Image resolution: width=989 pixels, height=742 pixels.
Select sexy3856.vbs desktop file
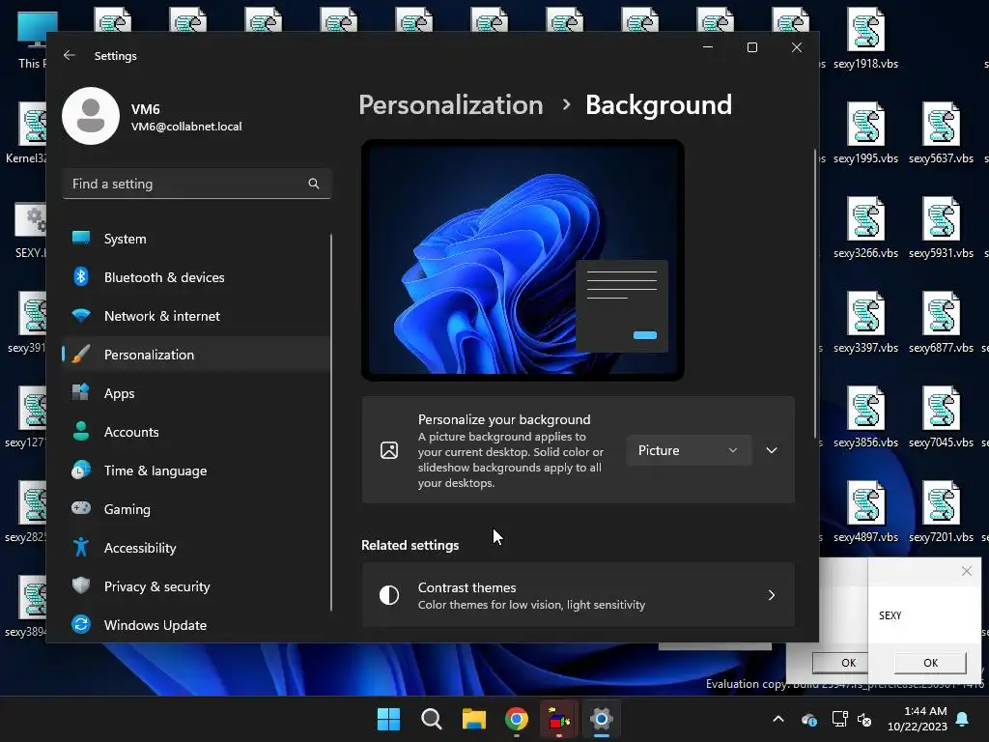pos(865,417)
